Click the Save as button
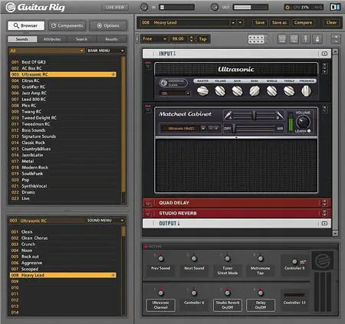The height and width of the screenshot is (324, 345). click(279, 22)
